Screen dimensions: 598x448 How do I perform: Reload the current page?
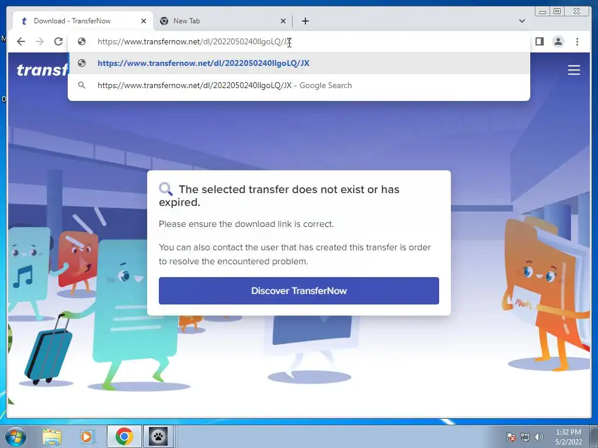[x=58, y=41]
